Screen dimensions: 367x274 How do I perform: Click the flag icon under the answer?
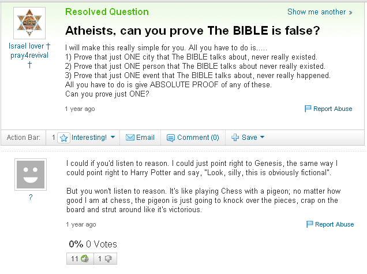point(310,224)
